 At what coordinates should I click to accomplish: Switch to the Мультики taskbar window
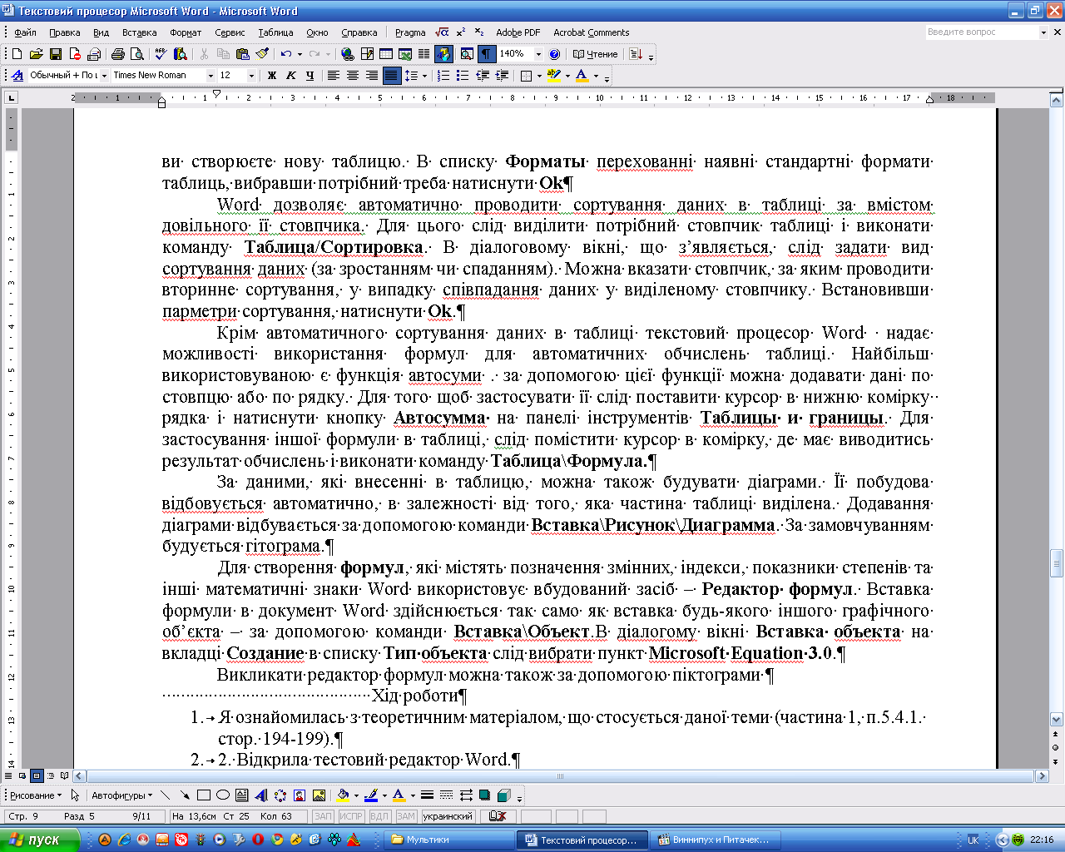click(x=449, y=840)
